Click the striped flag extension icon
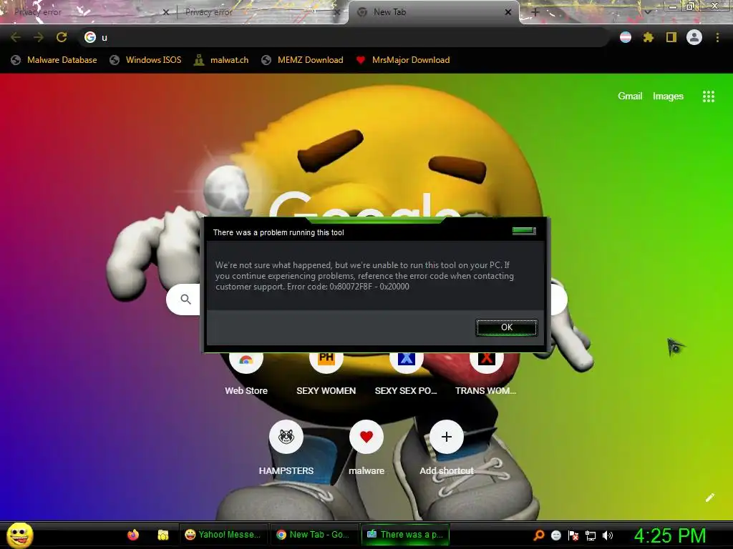The width and height of the screenshot is (733, 549). pyautogui.click(x=626, y=37)
